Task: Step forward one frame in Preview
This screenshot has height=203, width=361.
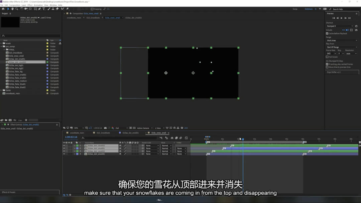Action: point(346,18)
